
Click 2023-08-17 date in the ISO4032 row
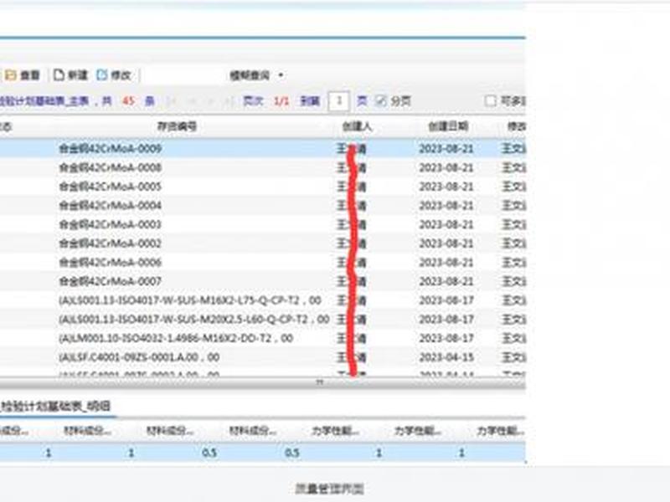coord(446,338)
